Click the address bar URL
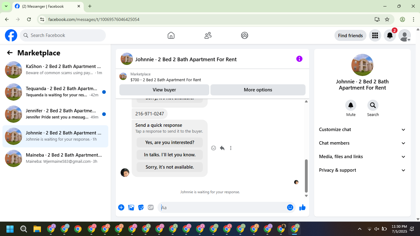 tap(94, 19)
